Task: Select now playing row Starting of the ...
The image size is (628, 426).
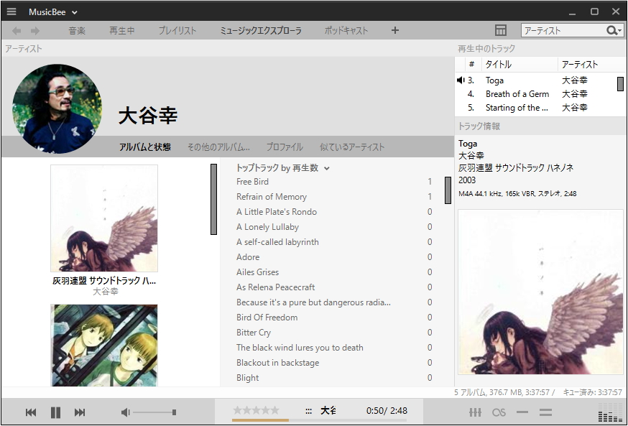Action: point(536,108)
